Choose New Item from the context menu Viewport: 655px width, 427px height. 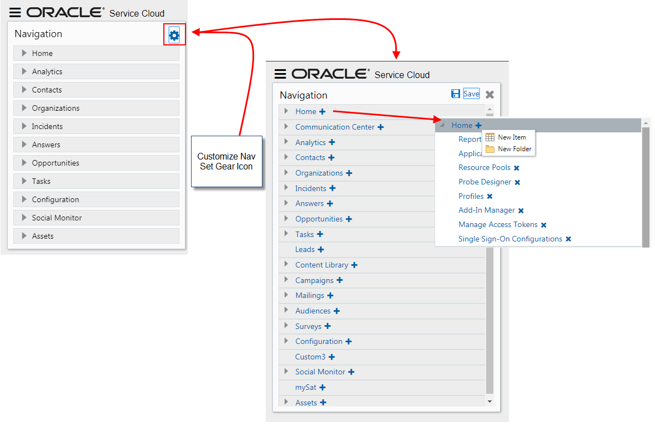[x=508, y=137]
